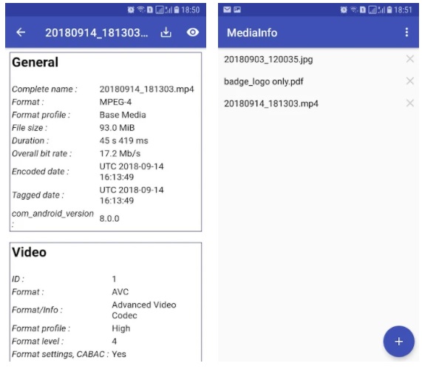The width and height of the screenshot is (422, 369).
Task: Toggle view mode with the eye icon
Action: [x=193, y=33]
